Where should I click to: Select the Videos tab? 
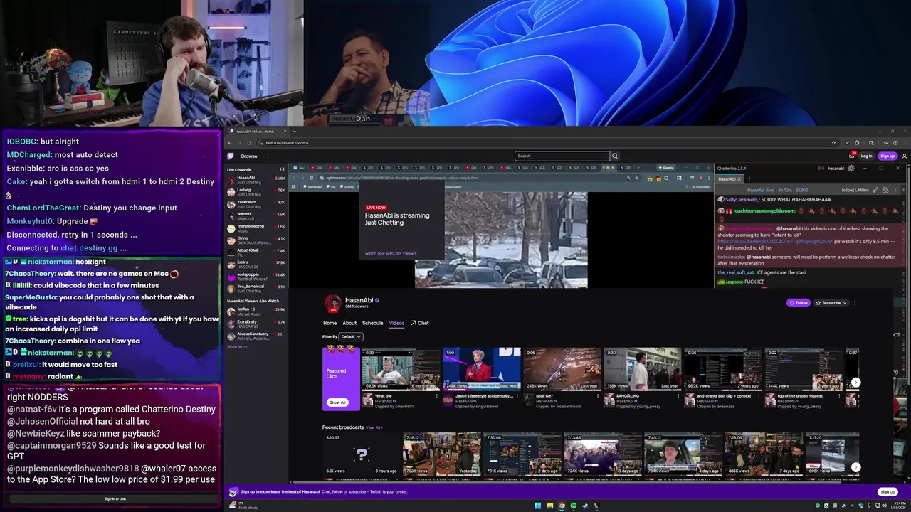coord(396,323)
